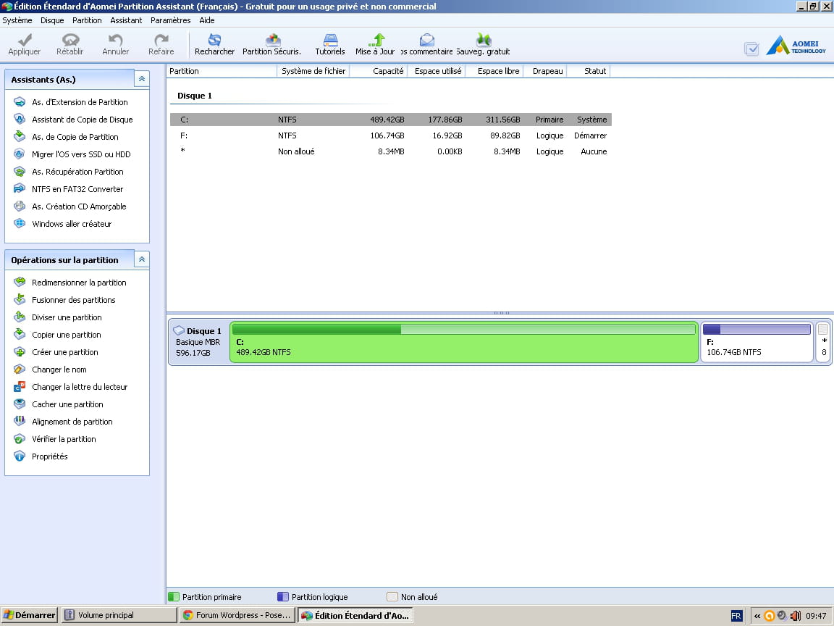
Task: Select the Non alloué row in list
Action: [391, 151]
